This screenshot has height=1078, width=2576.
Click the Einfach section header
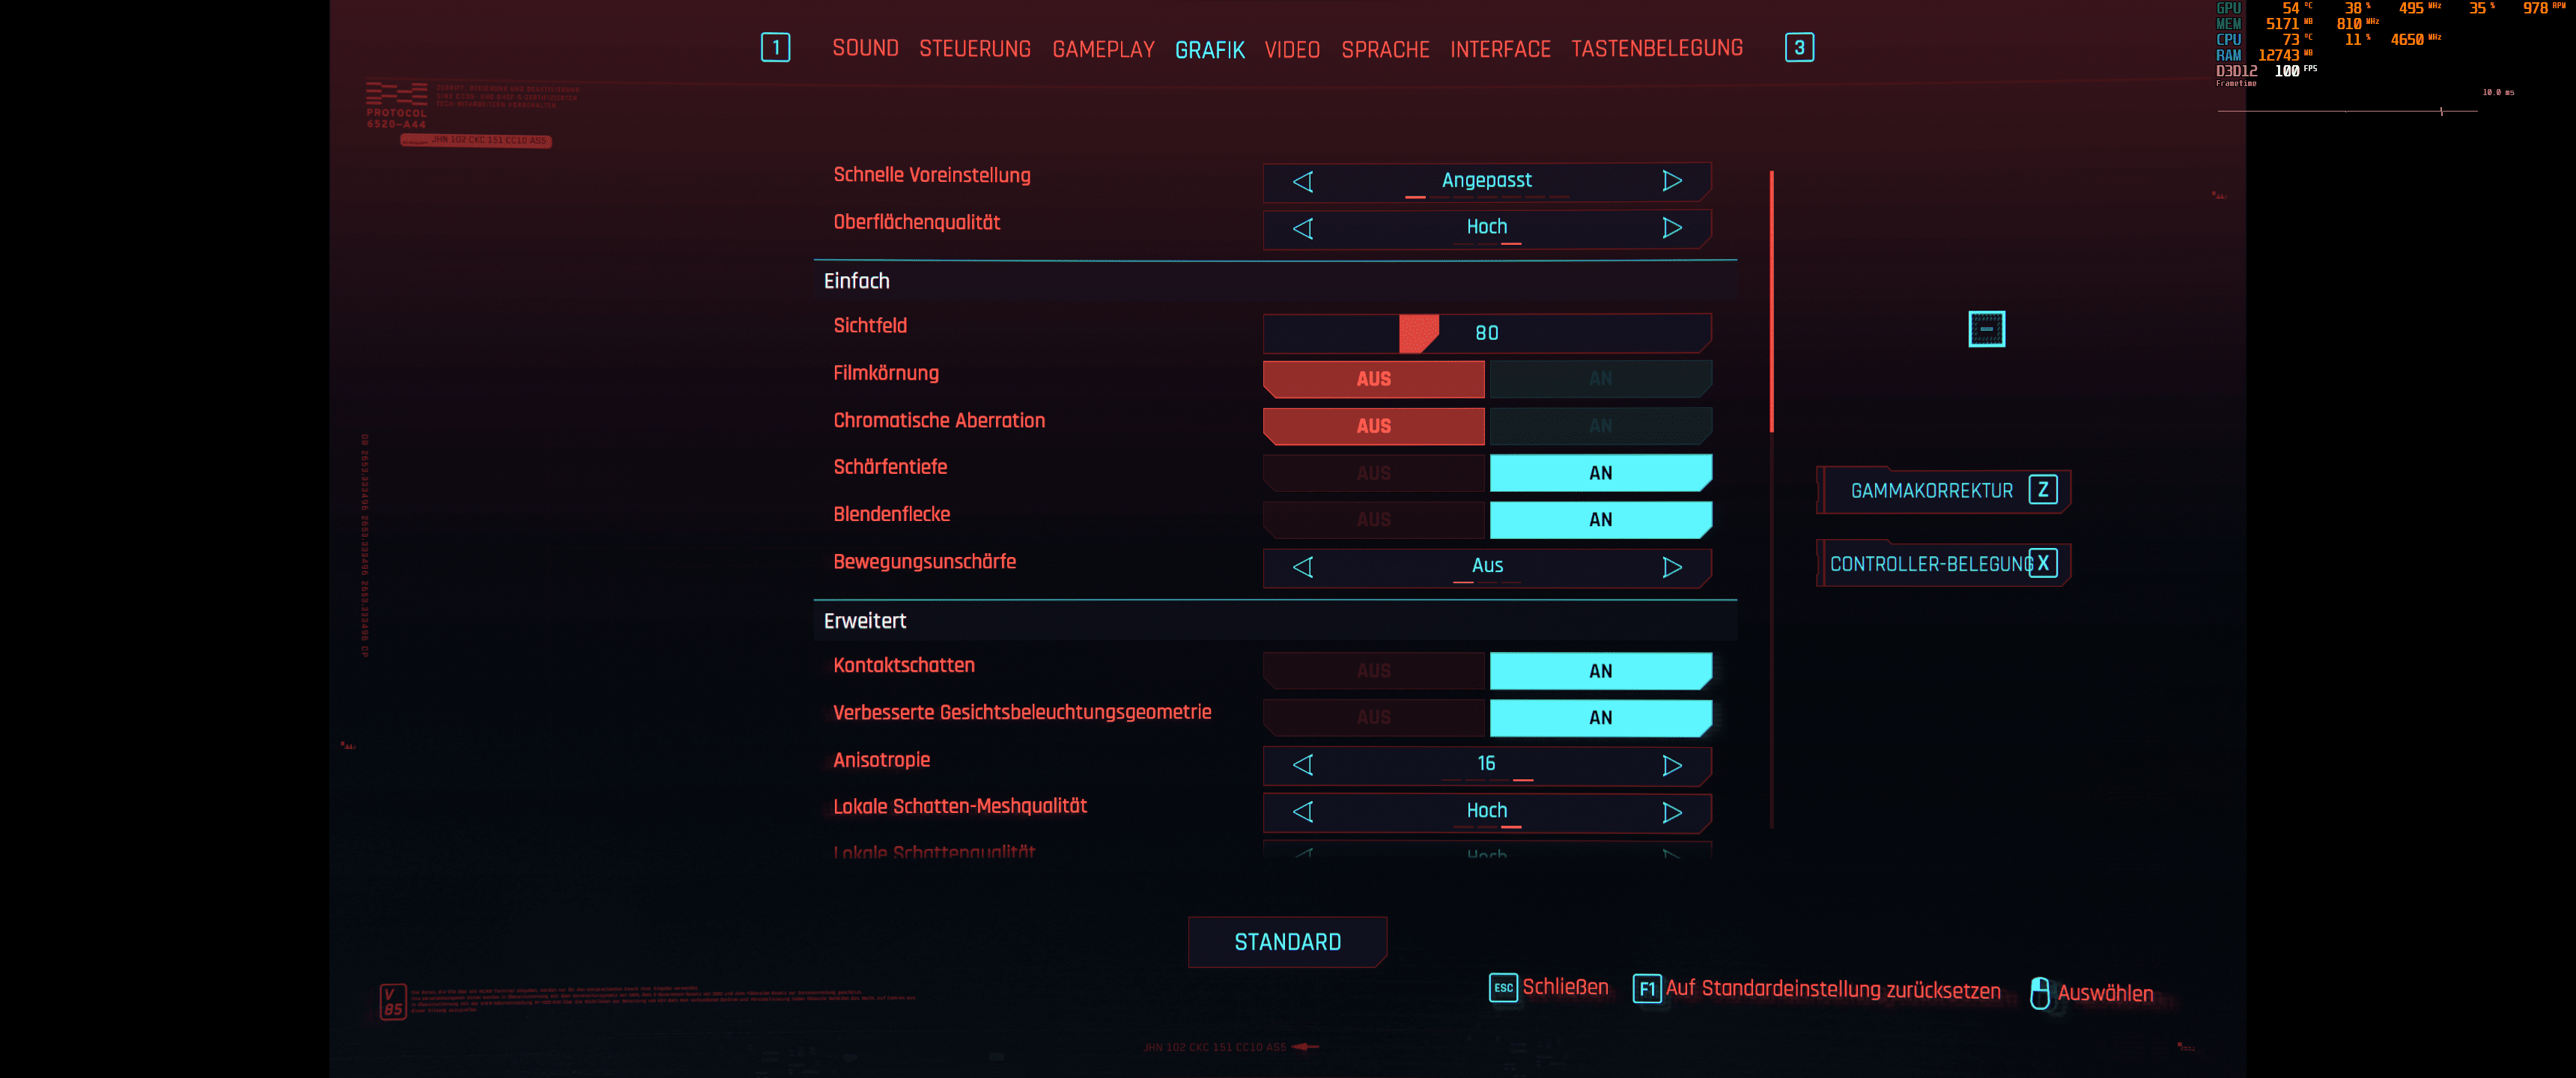[x=1275, y=281]
